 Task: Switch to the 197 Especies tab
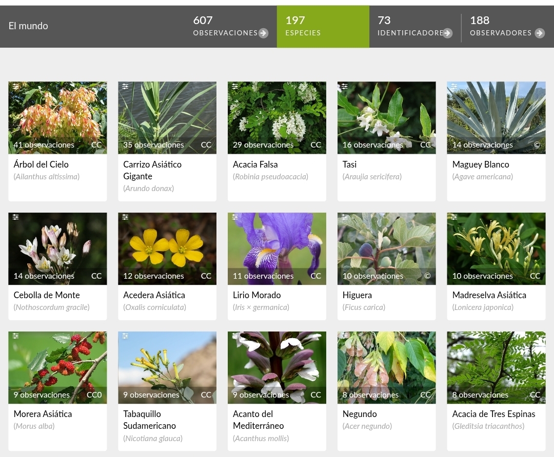(x=323, y=27)
